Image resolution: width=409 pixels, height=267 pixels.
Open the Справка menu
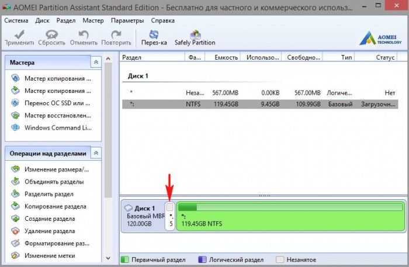click(162, 20)
